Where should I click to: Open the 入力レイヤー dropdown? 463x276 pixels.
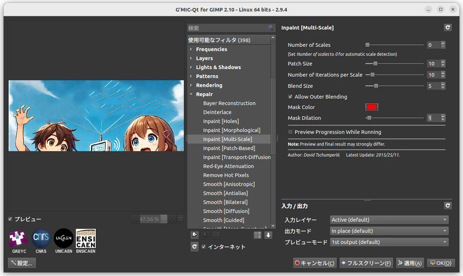(x=389, y=220)
